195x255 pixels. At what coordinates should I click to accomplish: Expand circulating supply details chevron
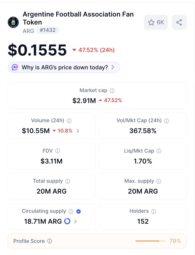coord(75,221)
